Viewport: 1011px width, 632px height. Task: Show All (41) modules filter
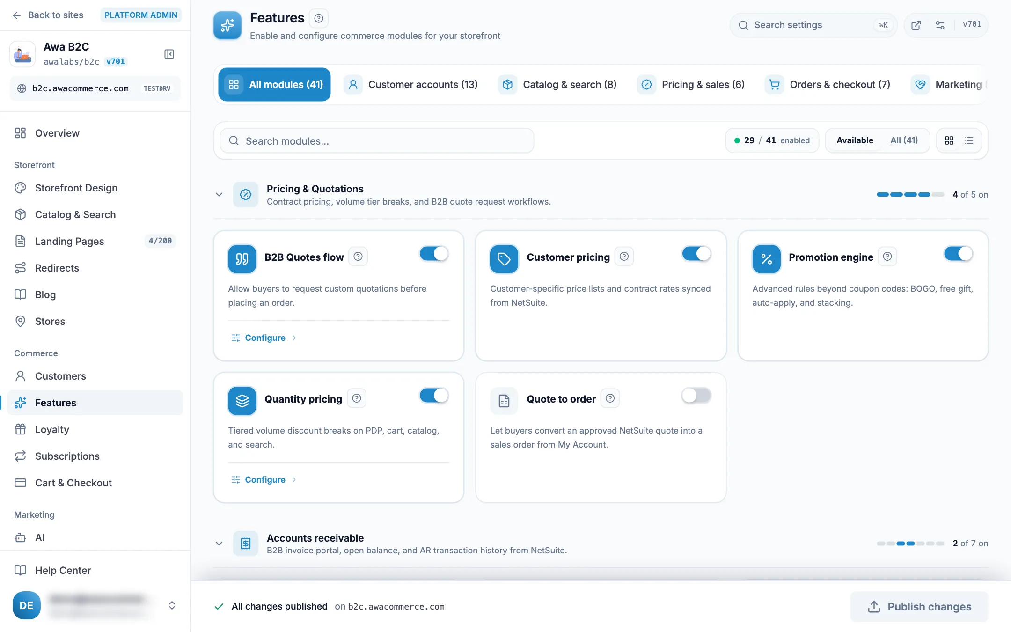904,140
